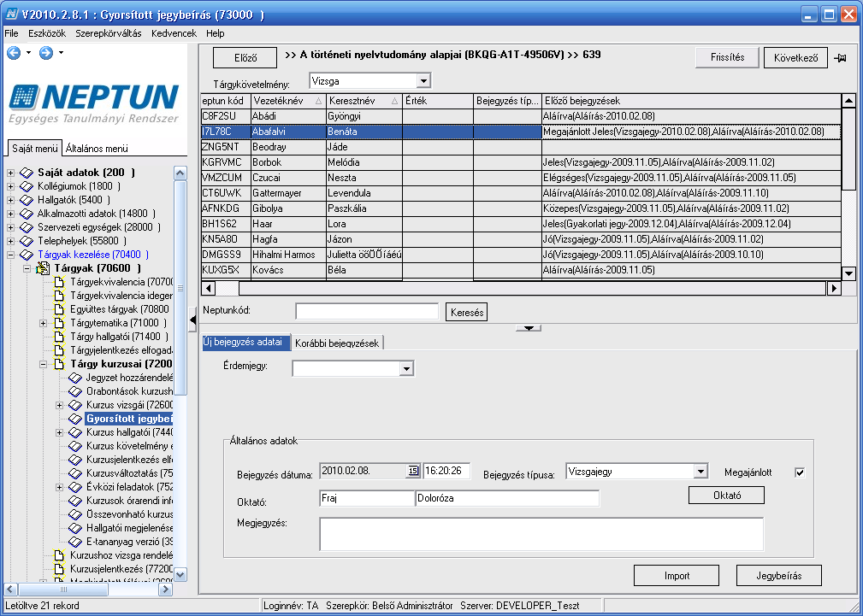Click the book icon of Jegyzet hozzárendelés
The width and height of the screenshot is (863, 616).
coord(75,378)
